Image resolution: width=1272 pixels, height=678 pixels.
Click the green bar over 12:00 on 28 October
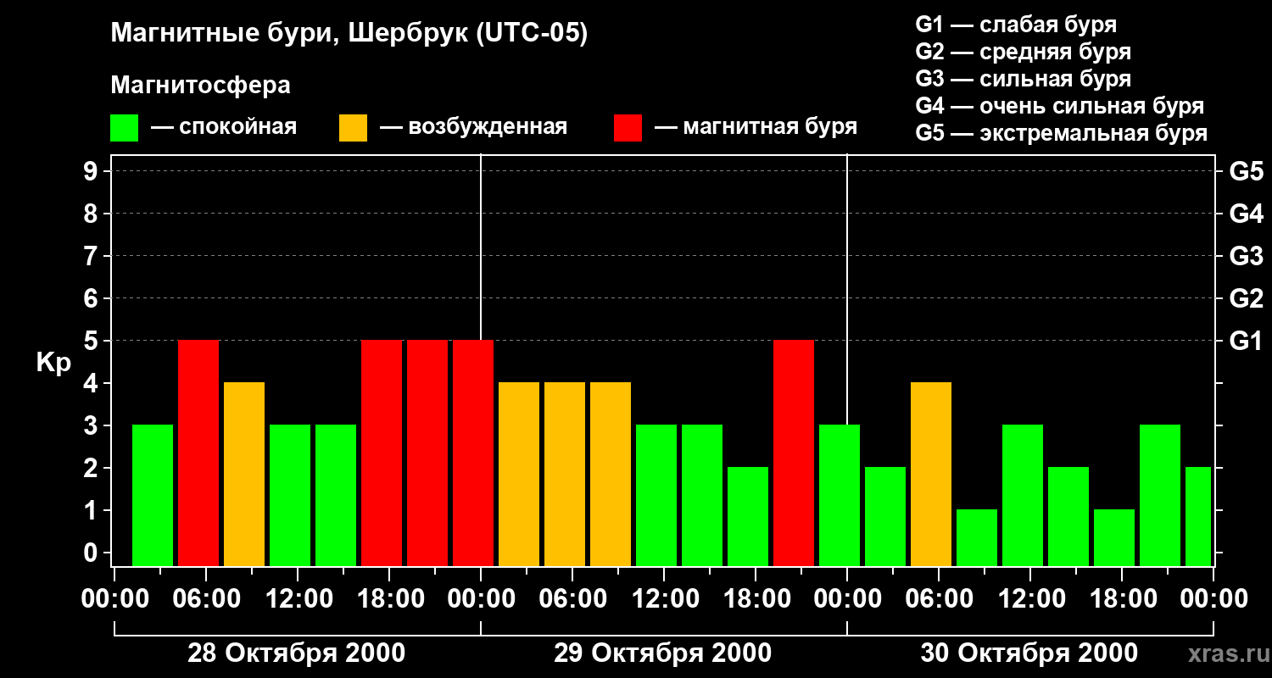pyautogui.click(x=290, y=495)
